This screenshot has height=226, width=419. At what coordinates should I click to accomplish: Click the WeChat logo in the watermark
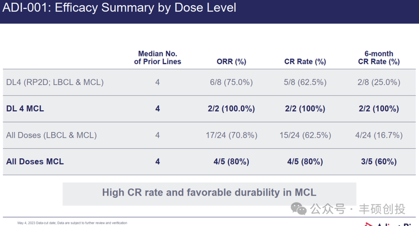(300, 209)
